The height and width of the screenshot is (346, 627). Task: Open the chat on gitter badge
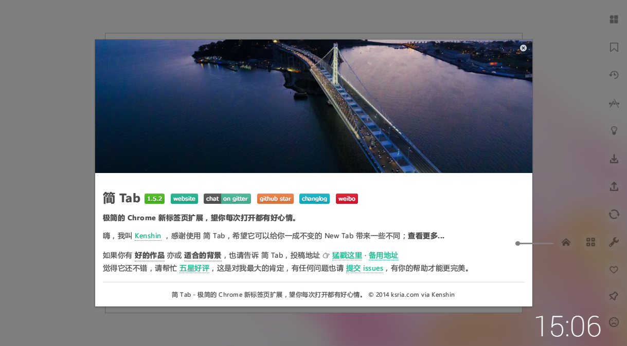[x=227, y=199]
